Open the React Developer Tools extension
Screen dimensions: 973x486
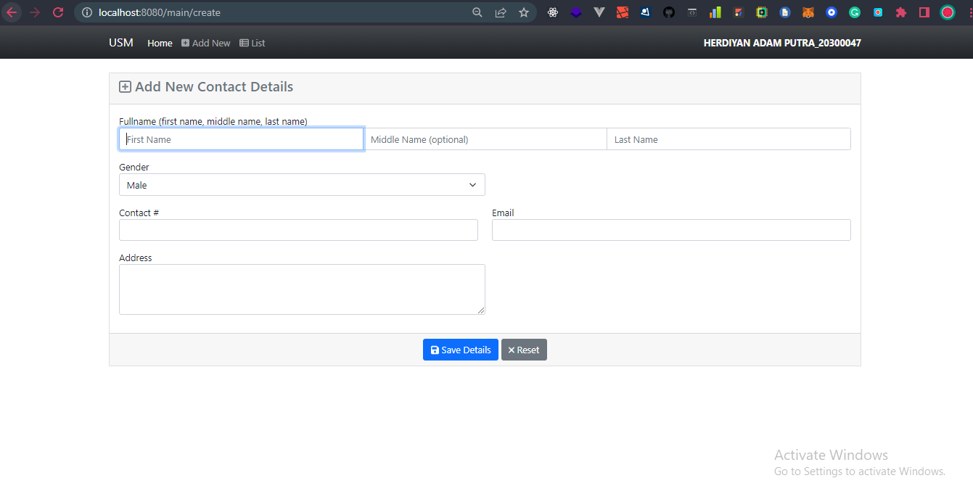553,12
